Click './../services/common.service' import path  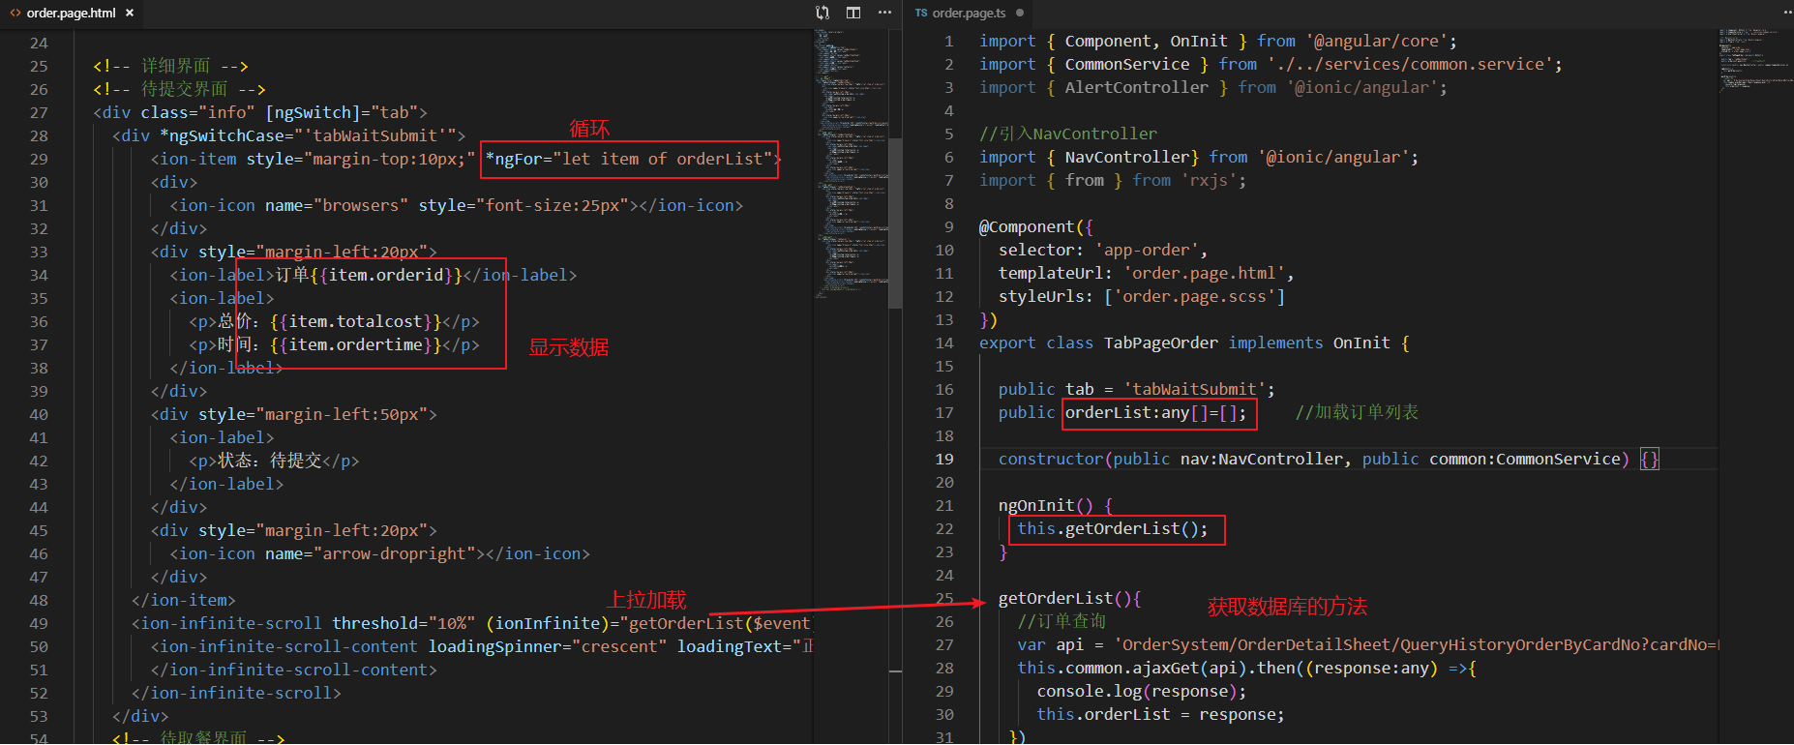(x=1411, y=64)
